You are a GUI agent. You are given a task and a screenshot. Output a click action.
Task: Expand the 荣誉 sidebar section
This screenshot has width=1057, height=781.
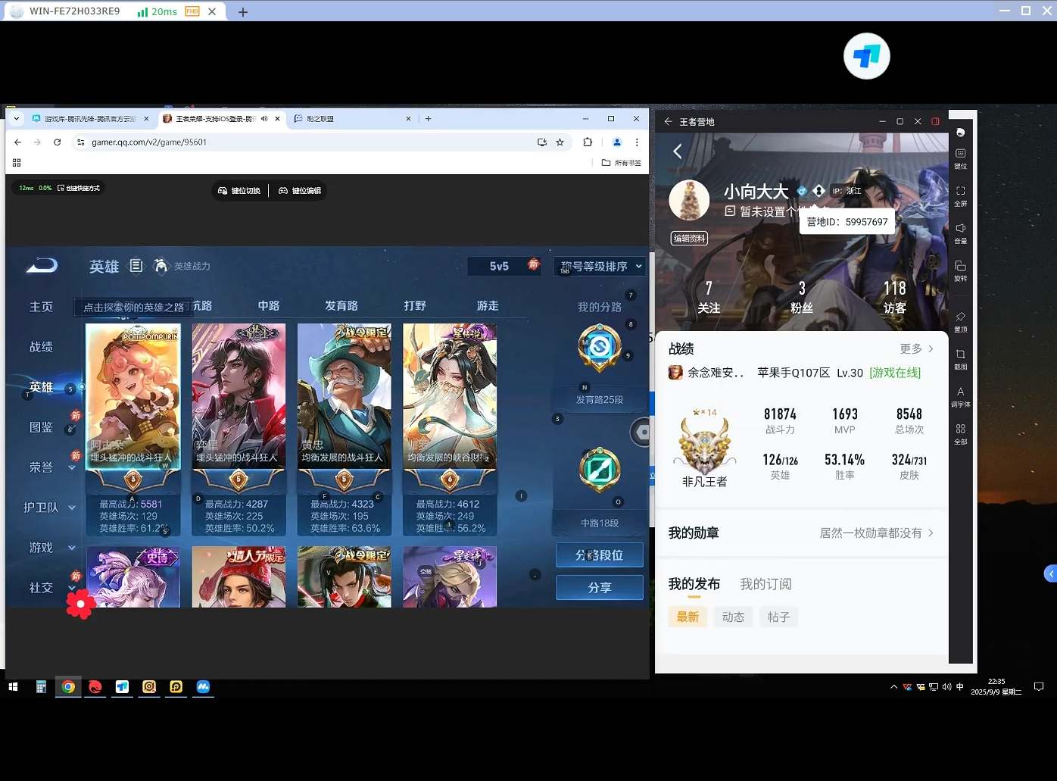[72, 467]
